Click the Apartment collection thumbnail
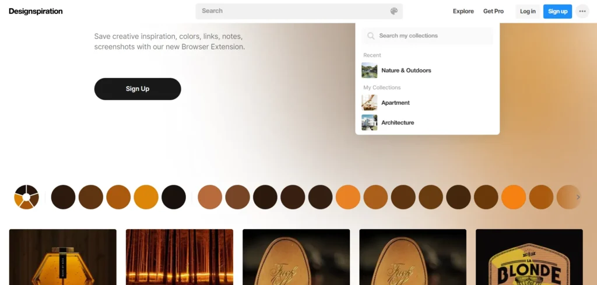Viewport: 597px width, 285px height. [x=369, y=103]
